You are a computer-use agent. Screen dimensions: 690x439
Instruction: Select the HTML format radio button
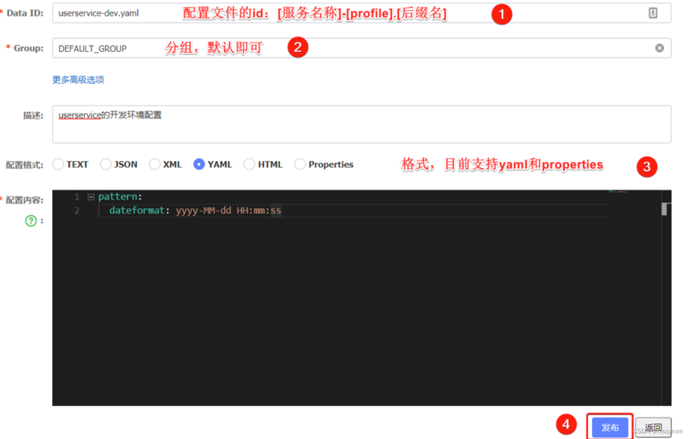[249, 164]
